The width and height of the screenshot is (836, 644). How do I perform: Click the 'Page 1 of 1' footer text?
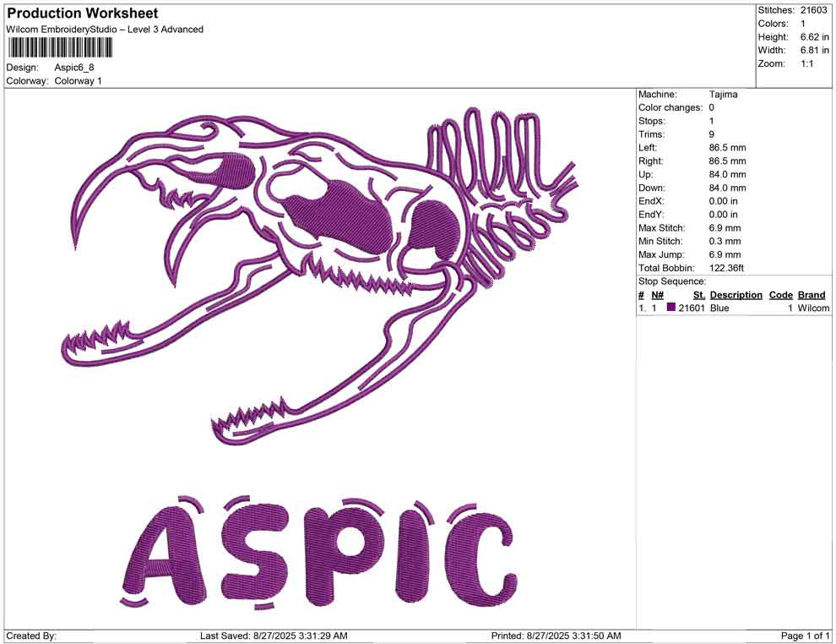click(x=805, y=636)
